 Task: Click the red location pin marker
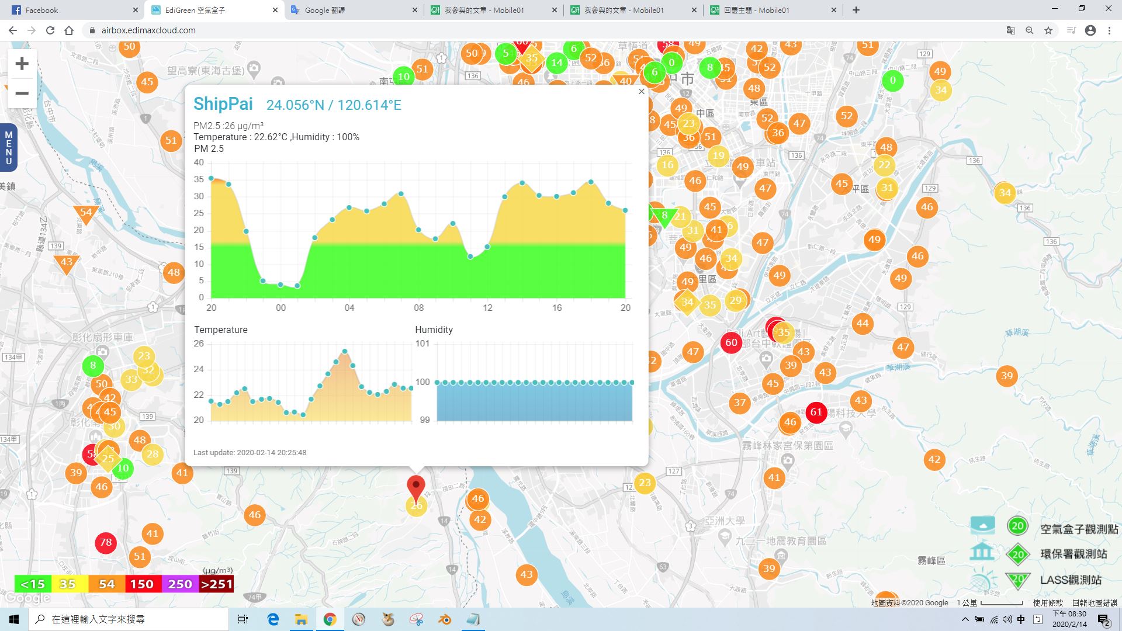(415, 488)
